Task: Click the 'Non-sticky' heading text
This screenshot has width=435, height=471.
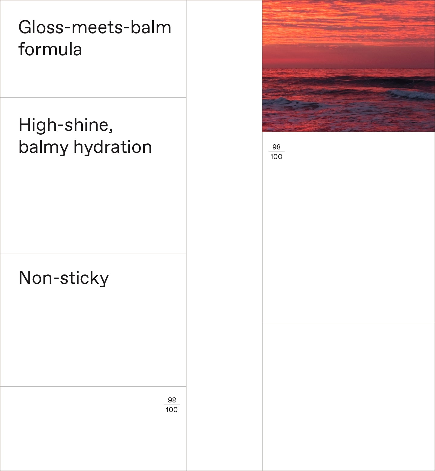Action: pyautogui.click(x=63, y=278)
